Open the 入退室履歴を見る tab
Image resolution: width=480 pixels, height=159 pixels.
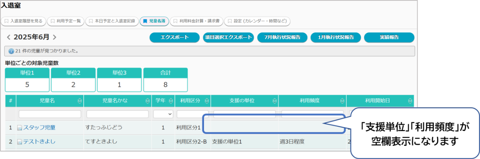(23, 21)
